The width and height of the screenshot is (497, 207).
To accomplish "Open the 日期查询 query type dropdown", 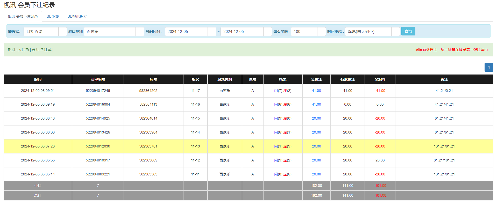I will (x=45, y=32).
